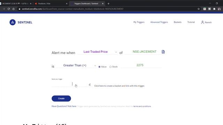Click the shield extension icon in toolbar

[205, 9]
